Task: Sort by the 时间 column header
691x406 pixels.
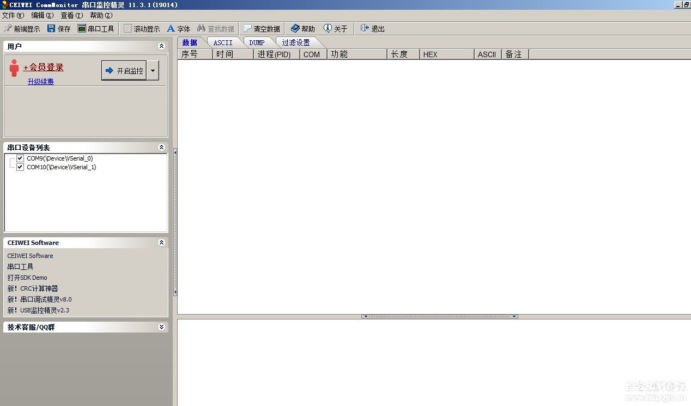Action: 233,54
